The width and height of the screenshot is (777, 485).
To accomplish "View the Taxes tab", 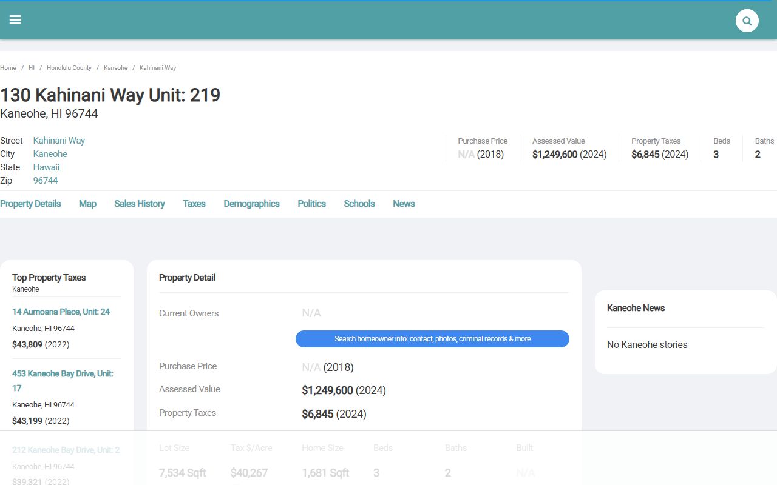I will (194, 204).
